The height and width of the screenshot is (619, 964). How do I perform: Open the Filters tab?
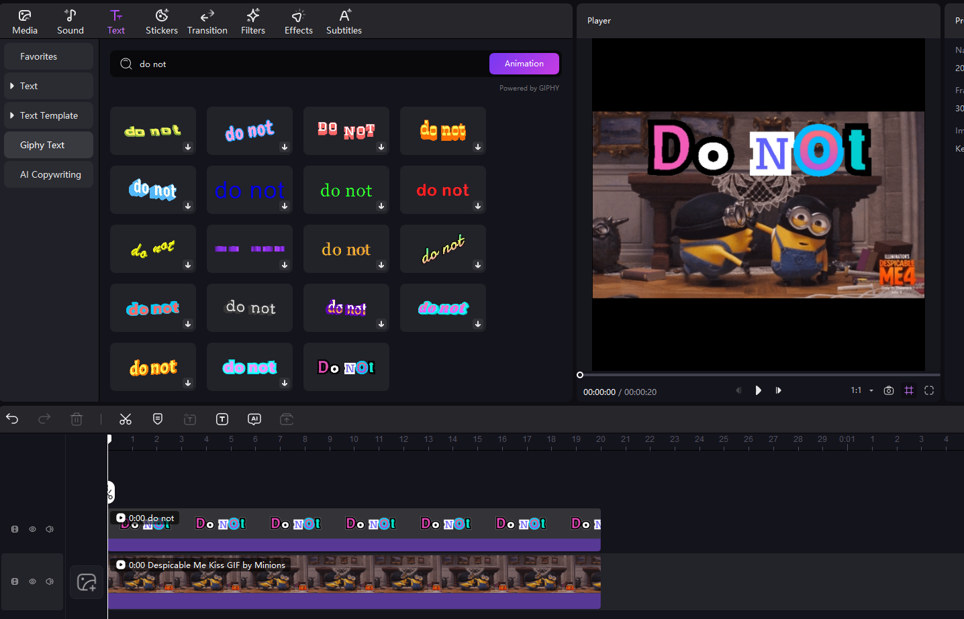(253, 21)
